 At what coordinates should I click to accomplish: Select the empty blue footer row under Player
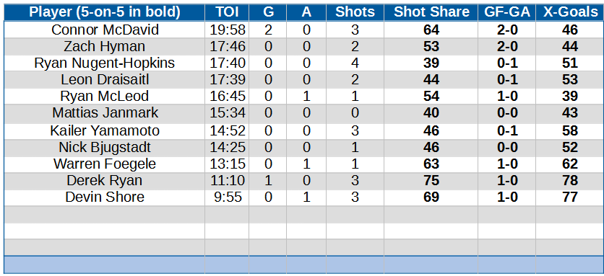[x=104, y=264]
